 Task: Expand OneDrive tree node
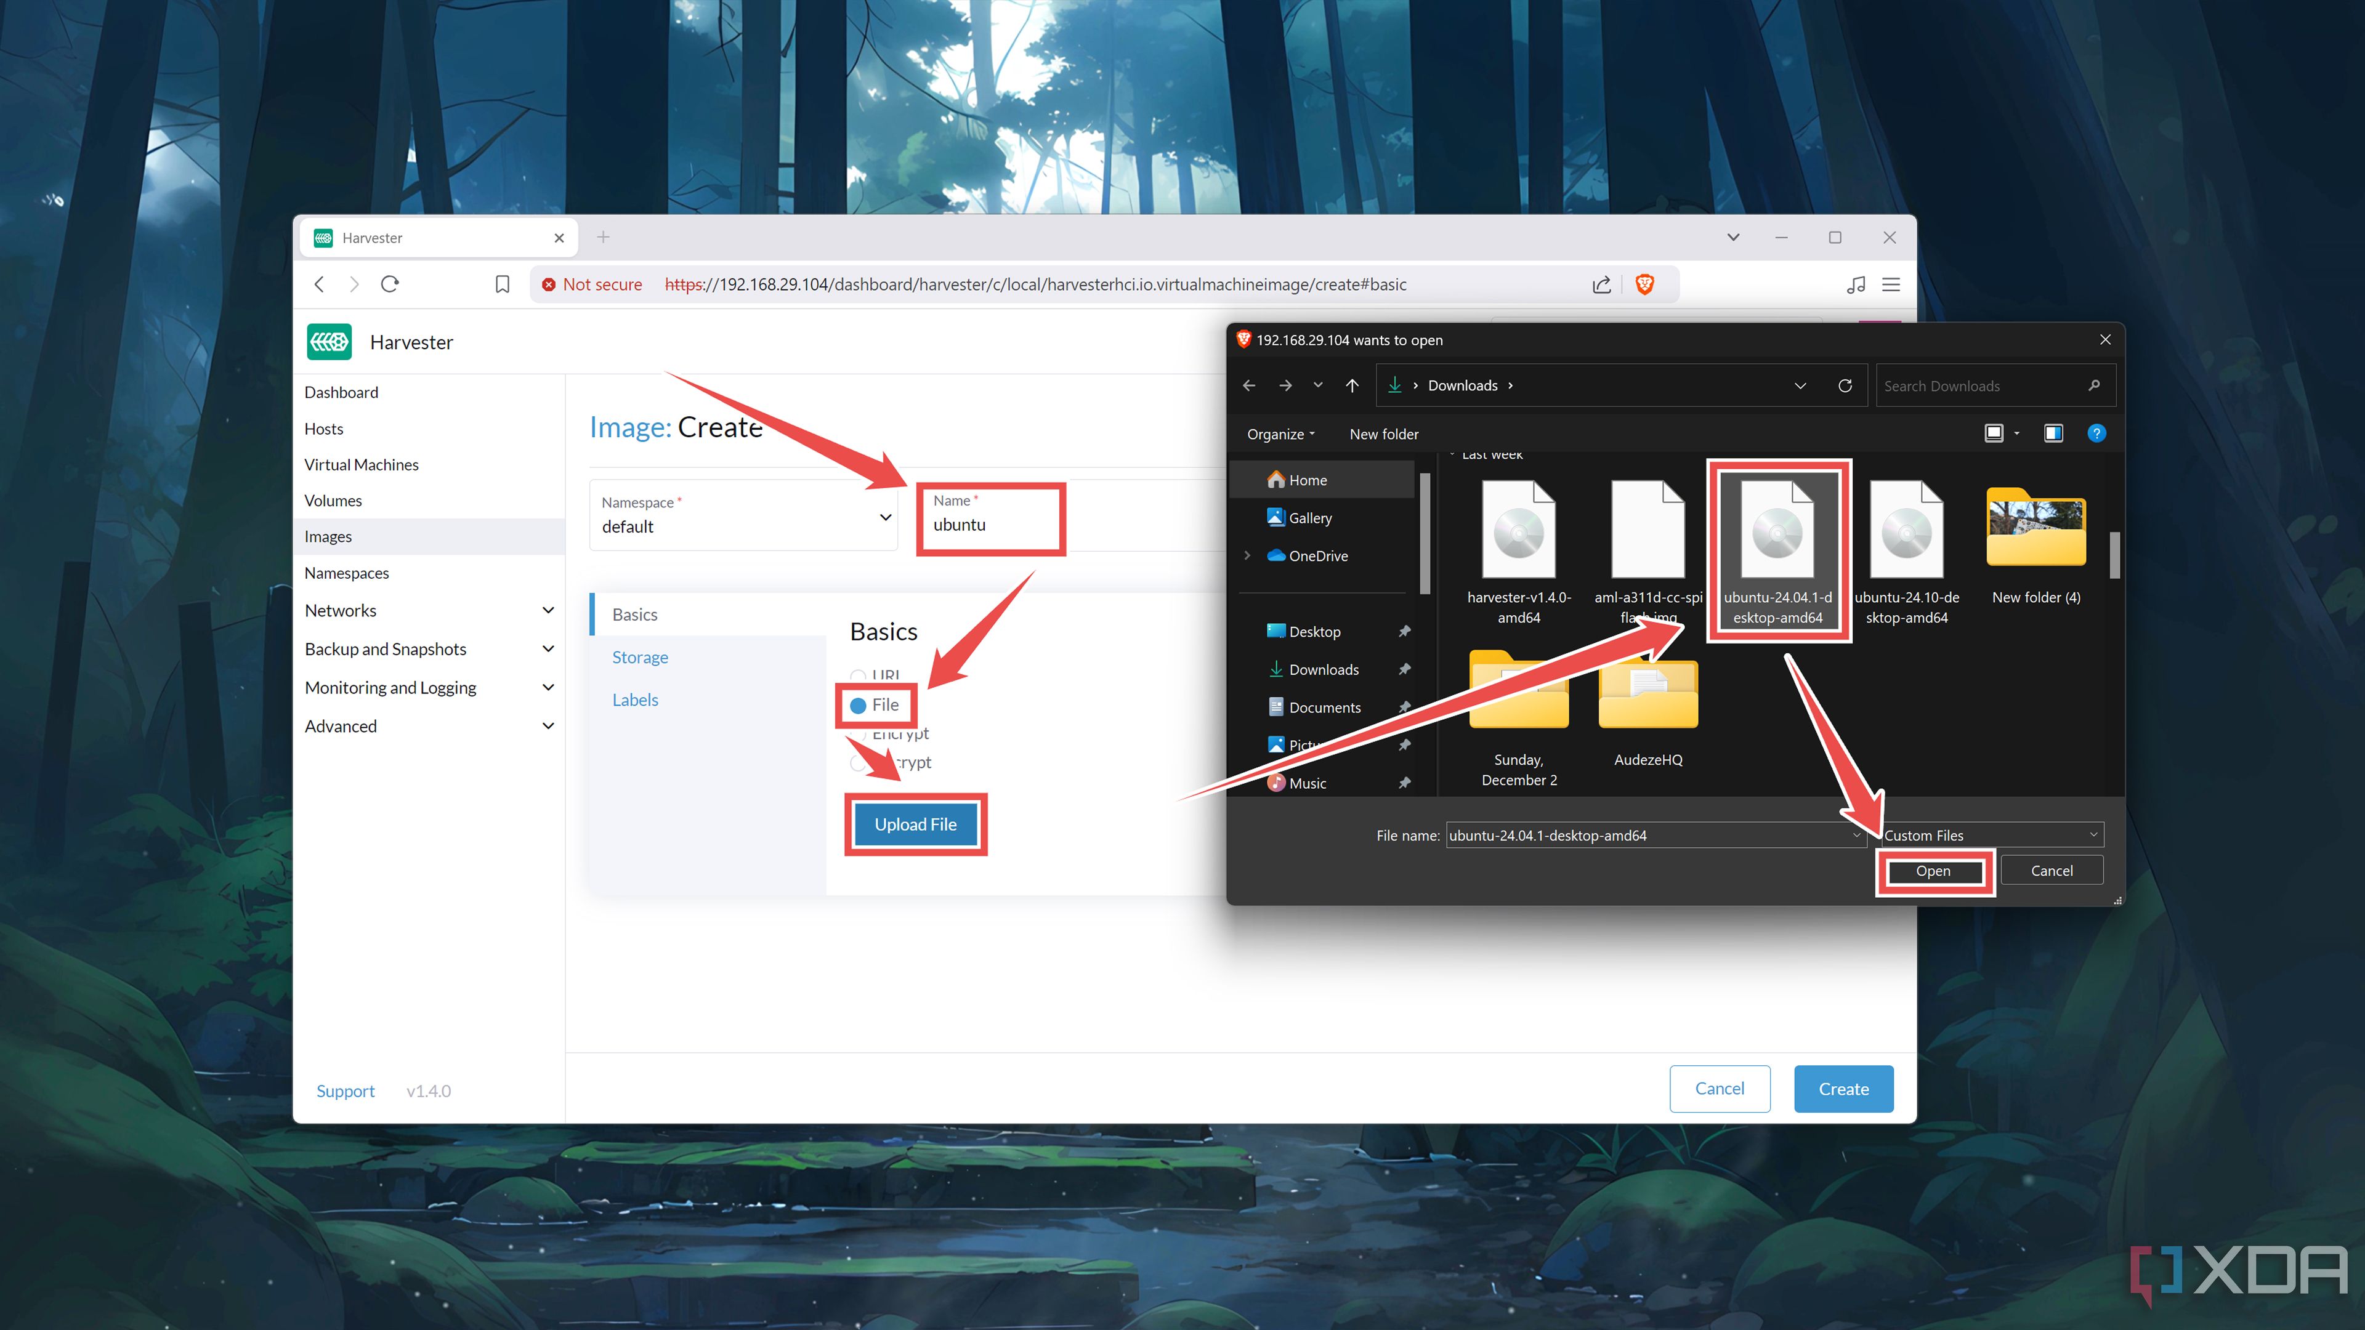[x=1247, y=555]
